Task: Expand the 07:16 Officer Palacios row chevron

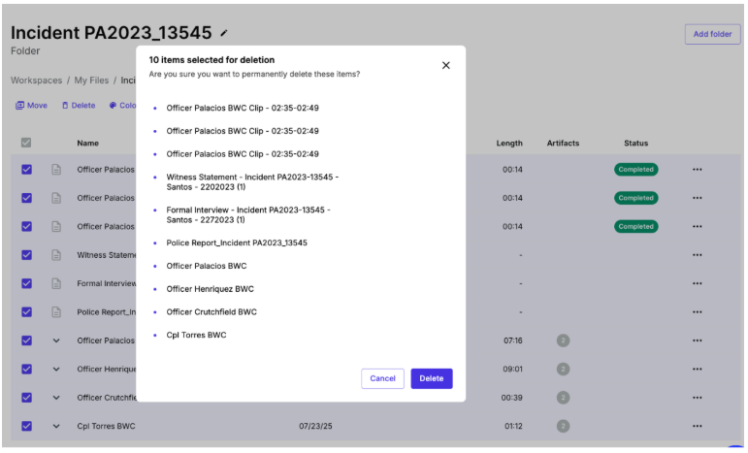Action: click(x=56, y=340)
